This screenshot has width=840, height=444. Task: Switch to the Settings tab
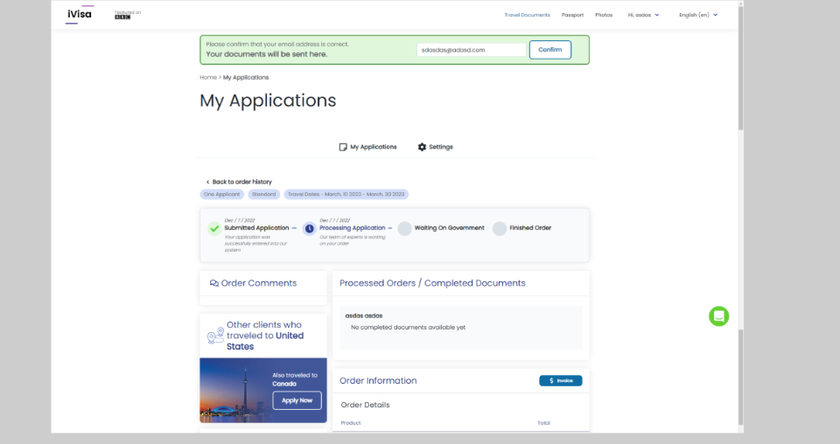point(436,147)
